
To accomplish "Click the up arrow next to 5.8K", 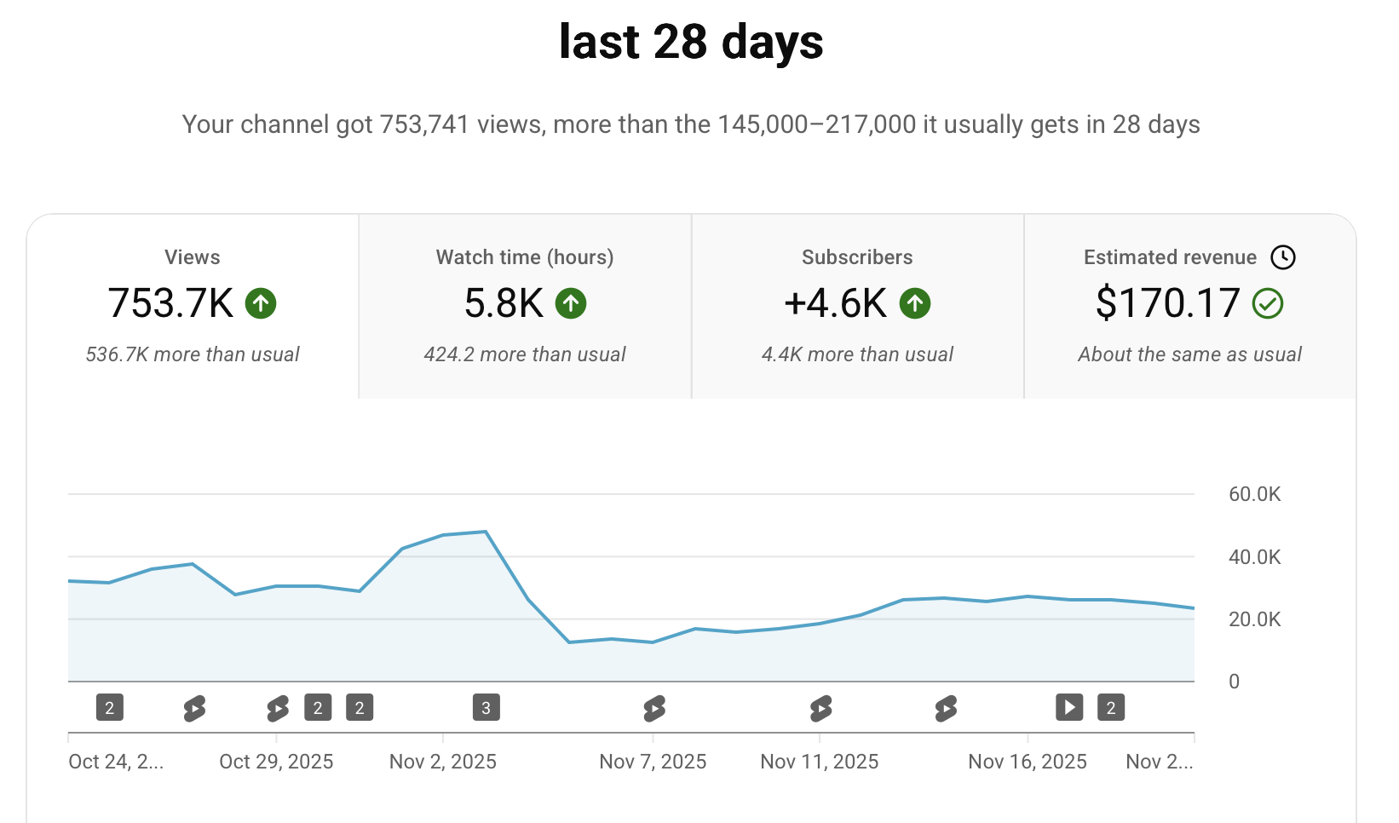I will coord(571,303).
